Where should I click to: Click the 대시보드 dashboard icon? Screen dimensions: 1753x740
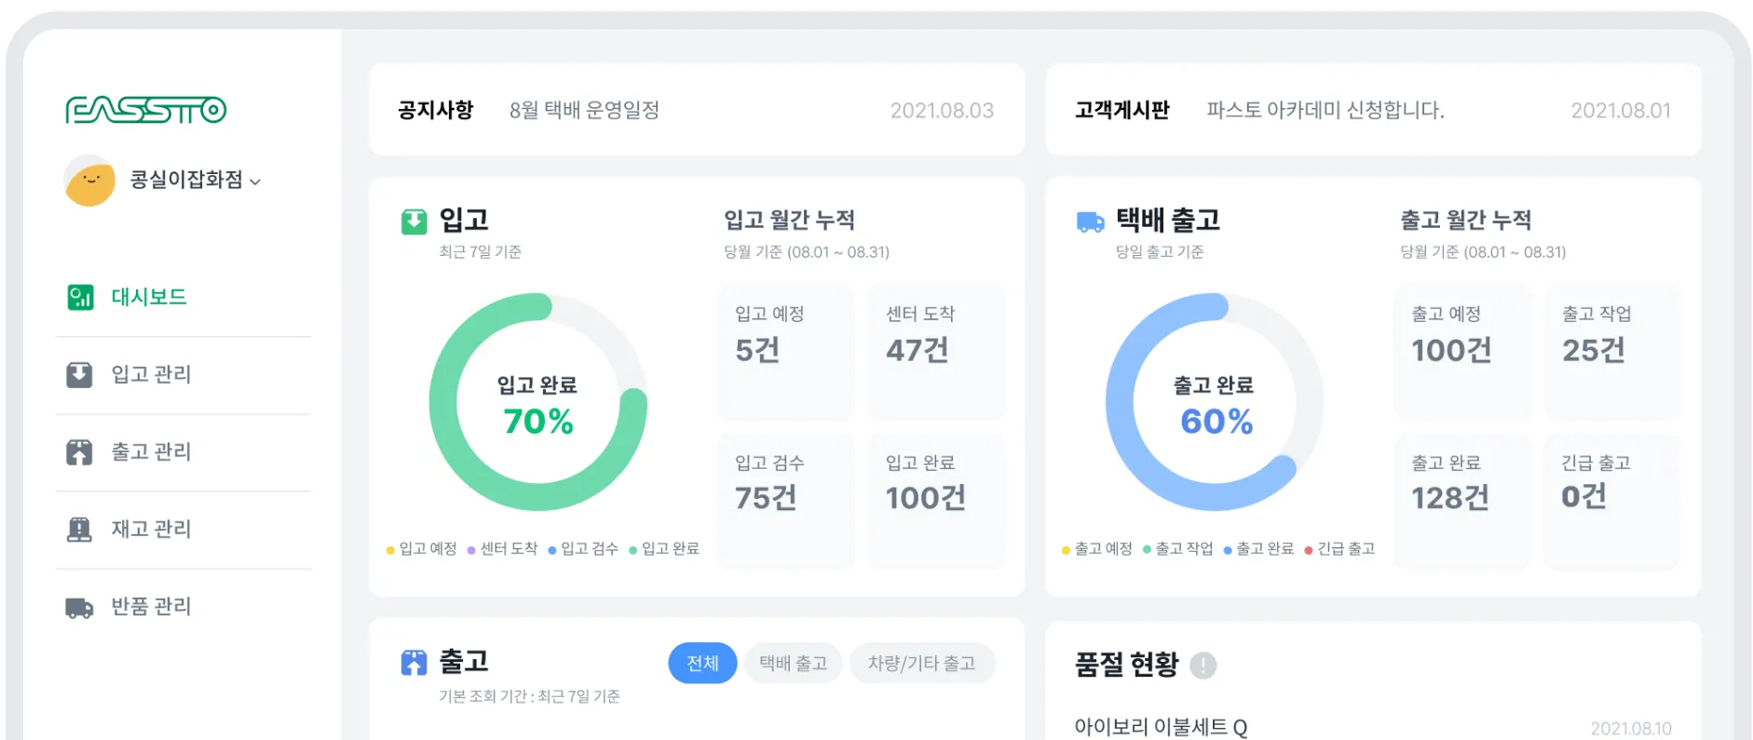click(80, 298)
